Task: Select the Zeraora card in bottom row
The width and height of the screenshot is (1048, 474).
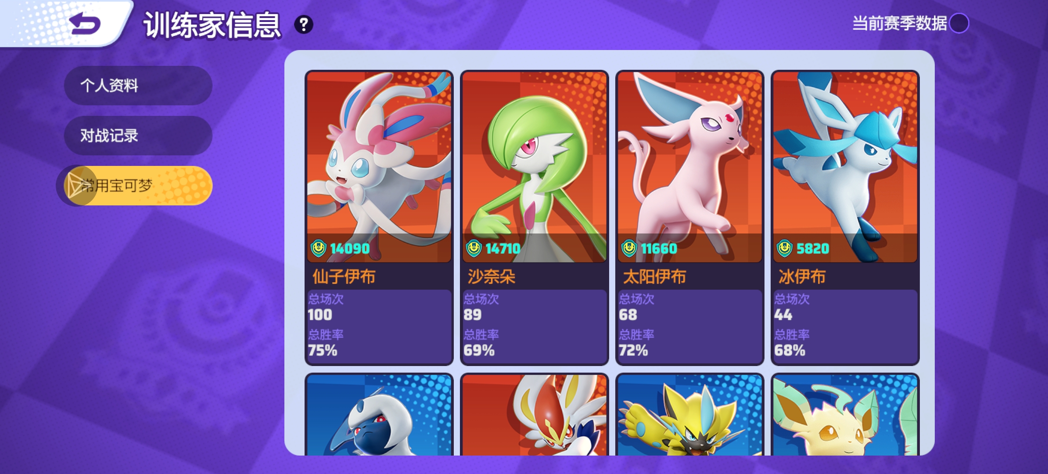Action: (x=690, y=415)
